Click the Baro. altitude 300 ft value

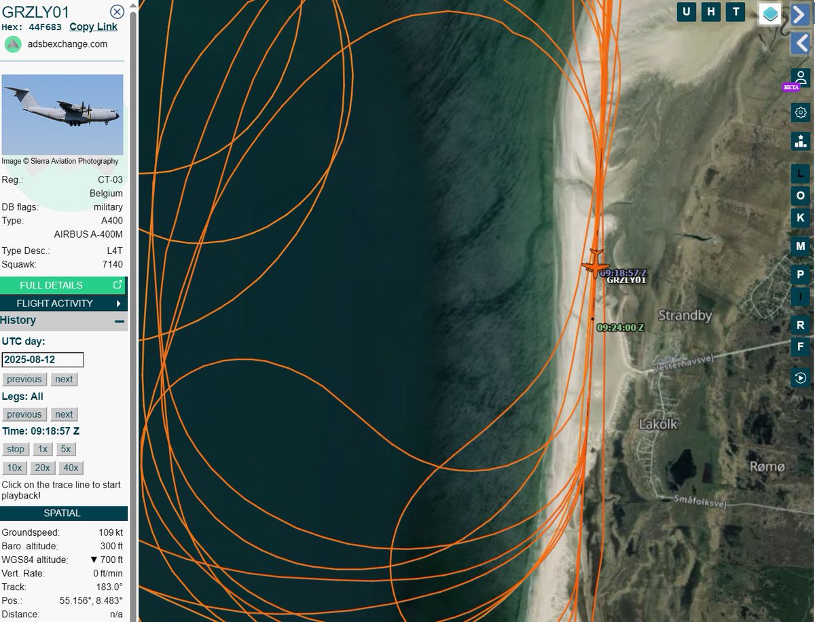pyautogui.click(x=112, y=547)
